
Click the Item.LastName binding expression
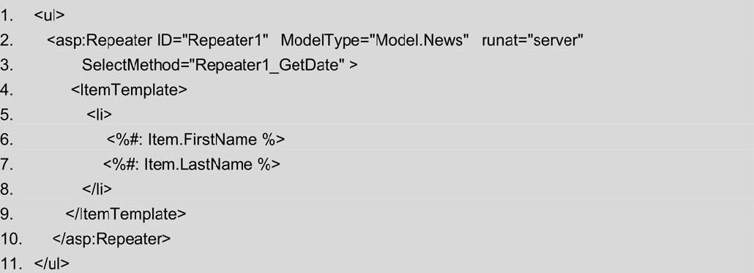coord(191,164)
